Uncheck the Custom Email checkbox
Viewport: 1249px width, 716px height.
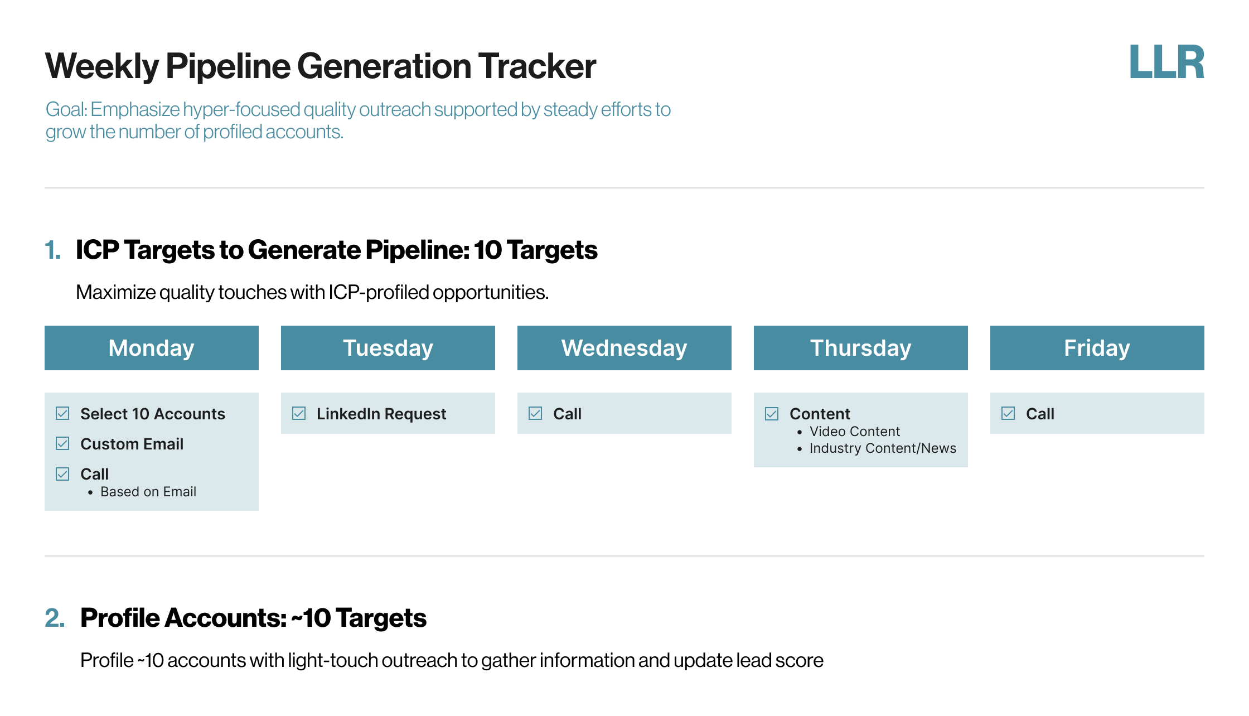[x=62, y=443]
